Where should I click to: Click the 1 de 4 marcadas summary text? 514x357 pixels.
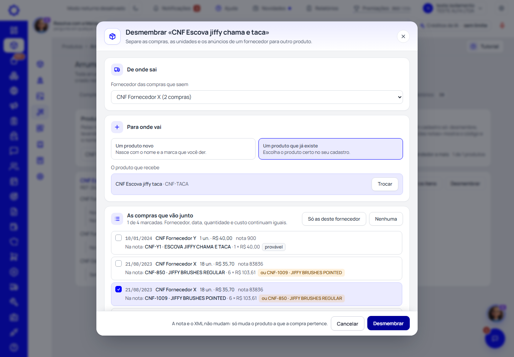(207, 223)
